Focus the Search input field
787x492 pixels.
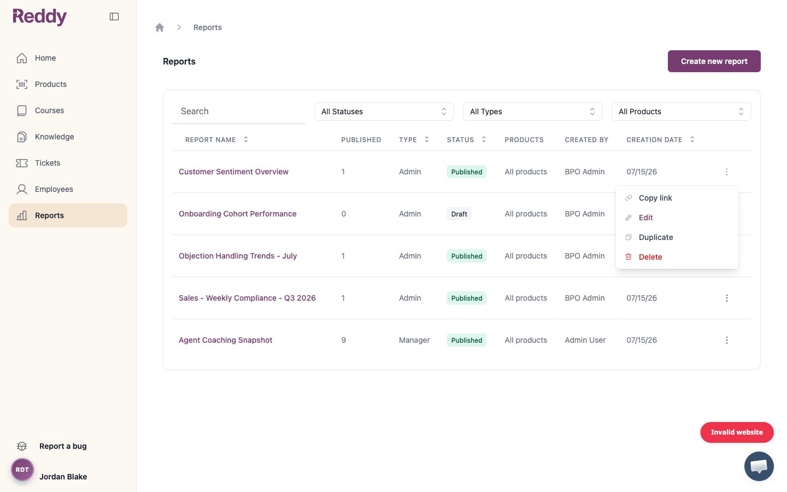coord(239,112)
